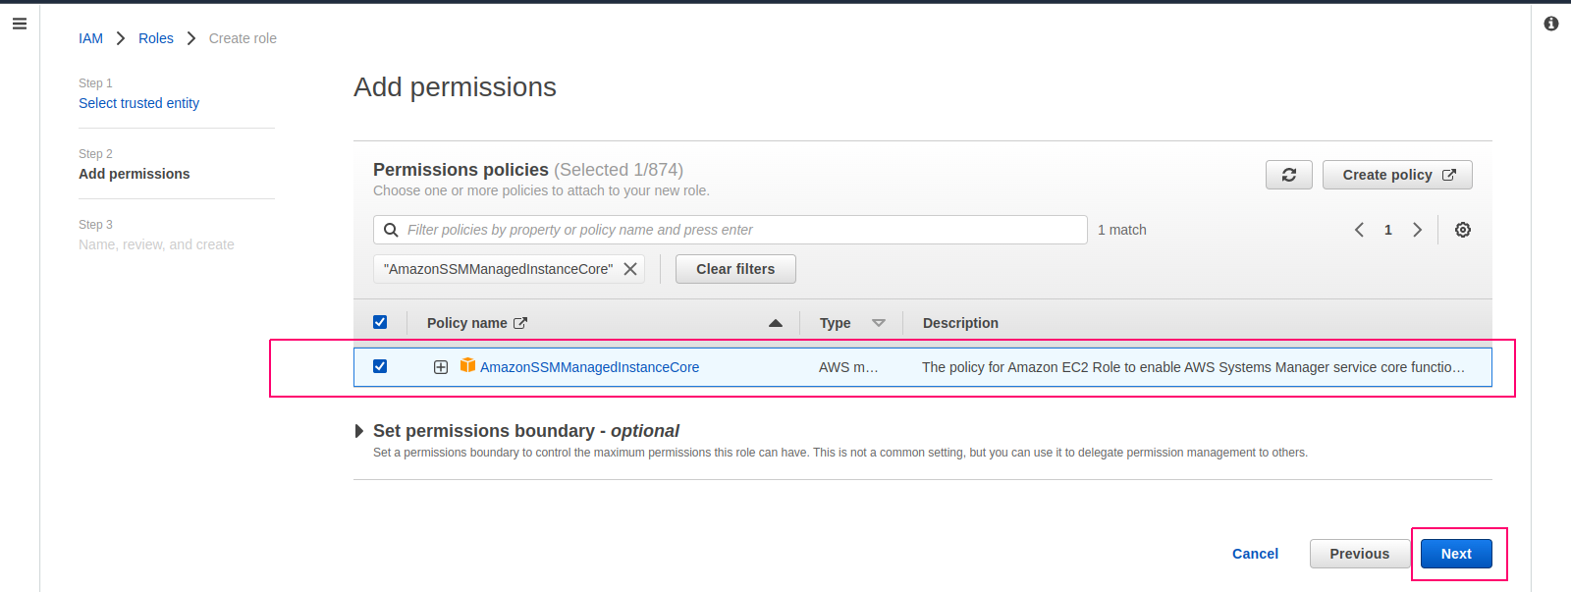Image resolution: width=1571 pixels, height=592 pixels.
Task: Open the AmazonSSMManagedInstanceCore policy link
Action: (x=589, y=367)
